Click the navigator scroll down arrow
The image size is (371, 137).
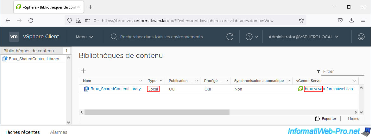point(68,122)
